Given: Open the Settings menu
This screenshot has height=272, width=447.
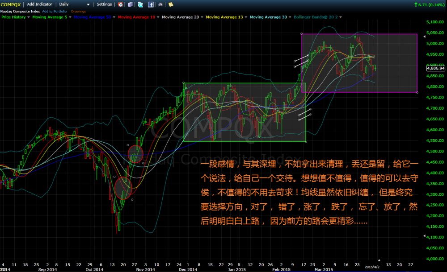Looking at the screenshot, I should point(104,4).
